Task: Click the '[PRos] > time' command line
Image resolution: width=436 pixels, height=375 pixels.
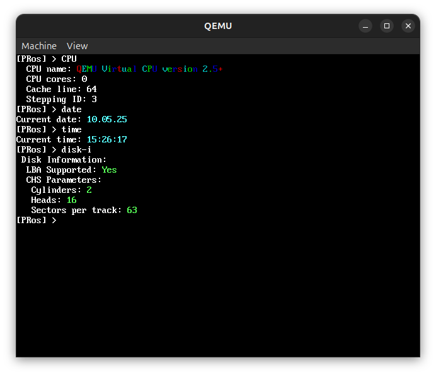Action: click(49, 129)
